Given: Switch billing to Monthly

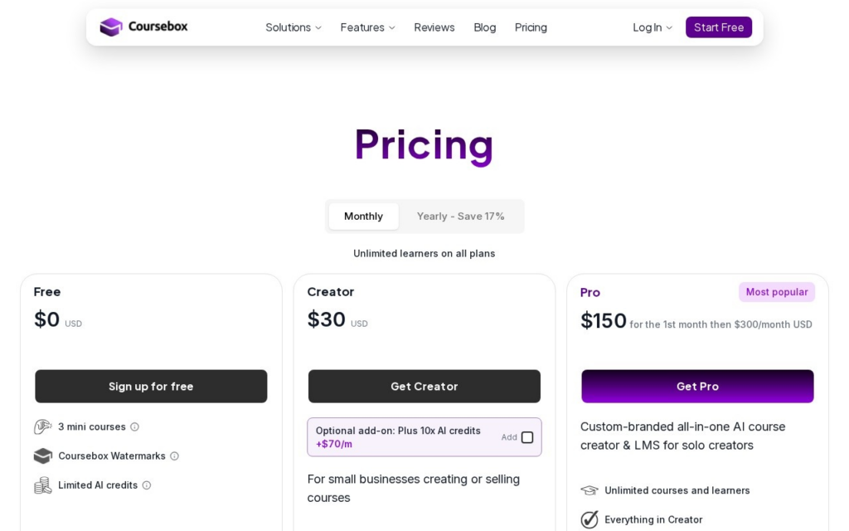Looking at the screenshot, I should click(x=363, y=217).
